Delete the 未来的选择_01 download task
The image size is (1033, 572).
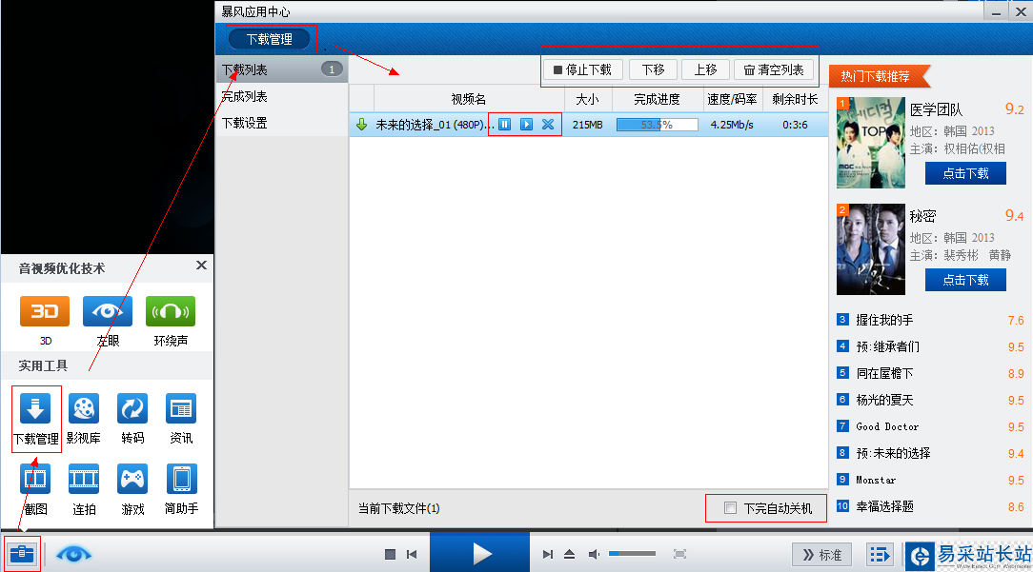pos(547,125)
